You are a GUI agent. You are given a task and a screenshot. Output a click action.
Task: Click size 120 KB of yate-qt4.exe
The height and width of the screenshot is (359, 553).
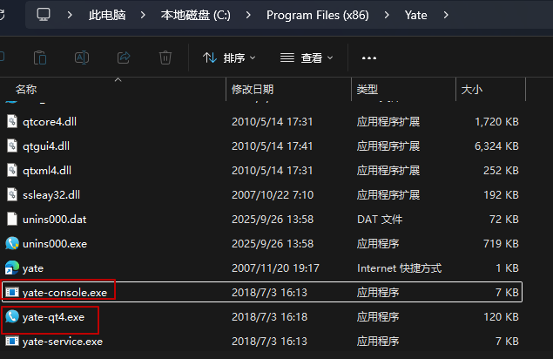pos(501,317)
